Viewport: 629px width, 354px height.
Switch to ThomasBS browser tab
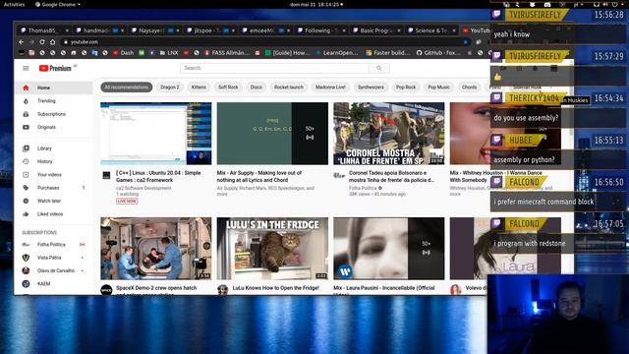pyautogui.click(x=43, y=30)
